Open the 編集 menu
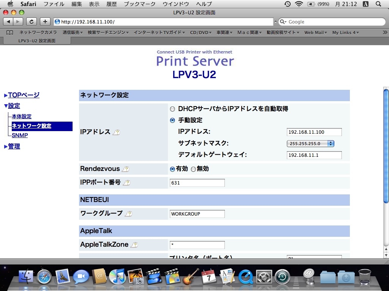Viewport: 389px width, 291px height. click(x=77, y=4)
